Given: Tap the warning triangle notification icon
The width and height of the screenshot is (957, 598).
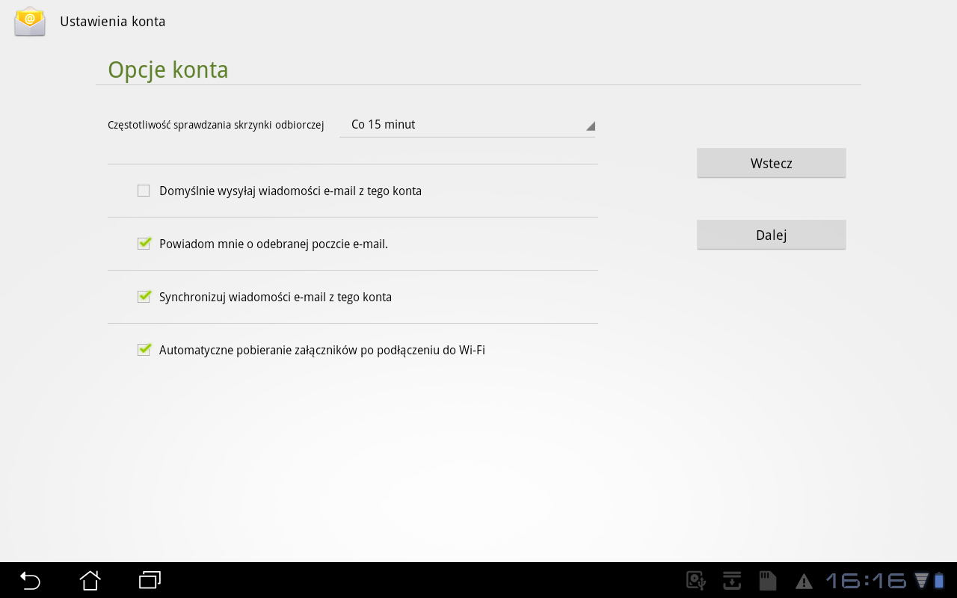Looking at the screenshot, I should 804,582.
